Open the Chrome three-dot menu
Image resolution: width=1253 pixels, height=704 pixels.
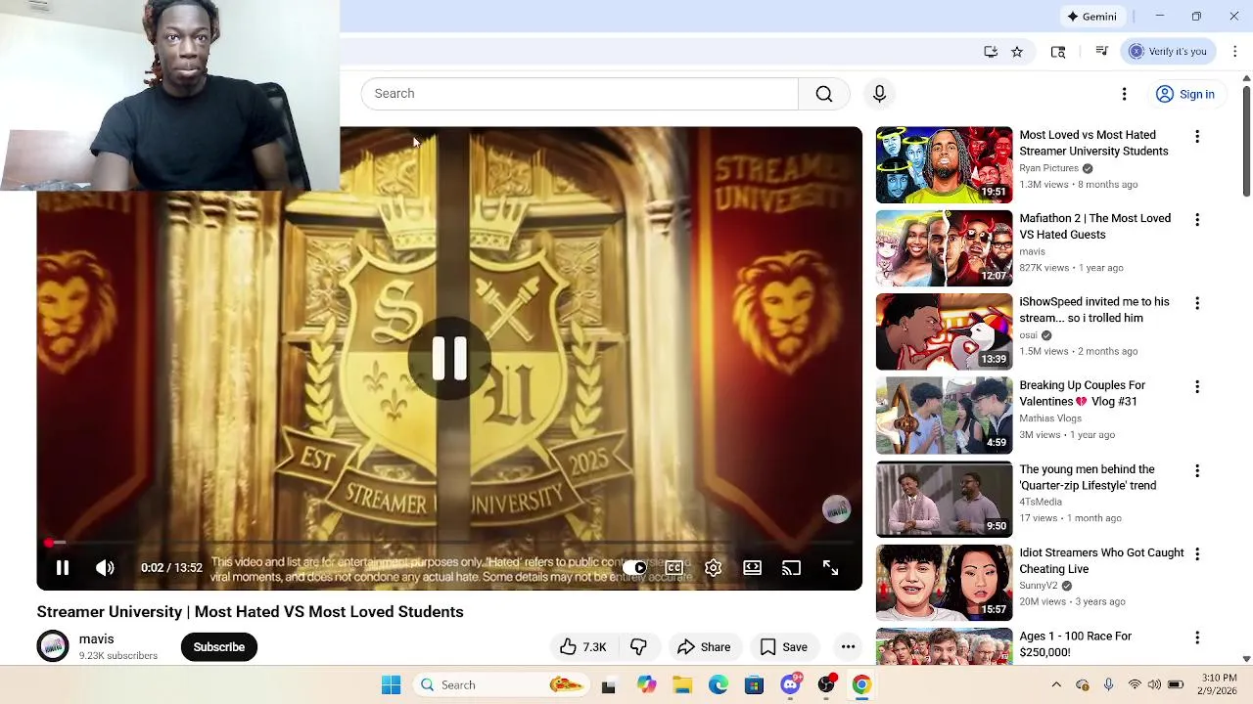(x=1234, y=52)
